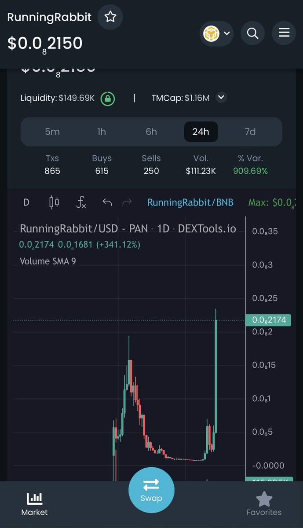The image size is (303, 528).
Task: Open the BNB chain selector dropdown
Action: (x=216, y=33)
